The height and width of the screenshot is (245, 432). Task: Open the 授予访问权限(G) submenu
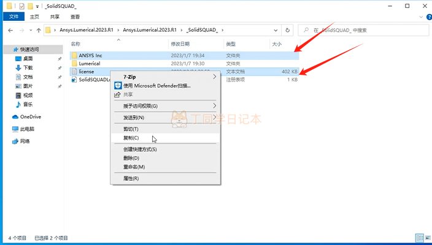point(165,106)
